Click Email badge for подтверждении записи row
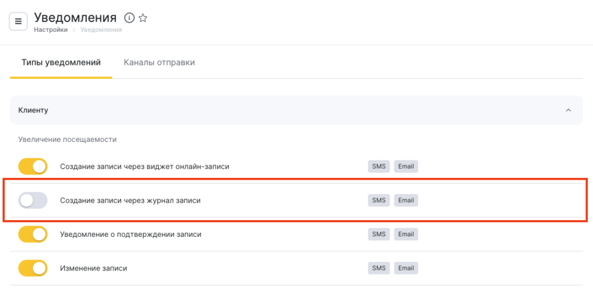The image size is (593, 289). tap(406, 235)
